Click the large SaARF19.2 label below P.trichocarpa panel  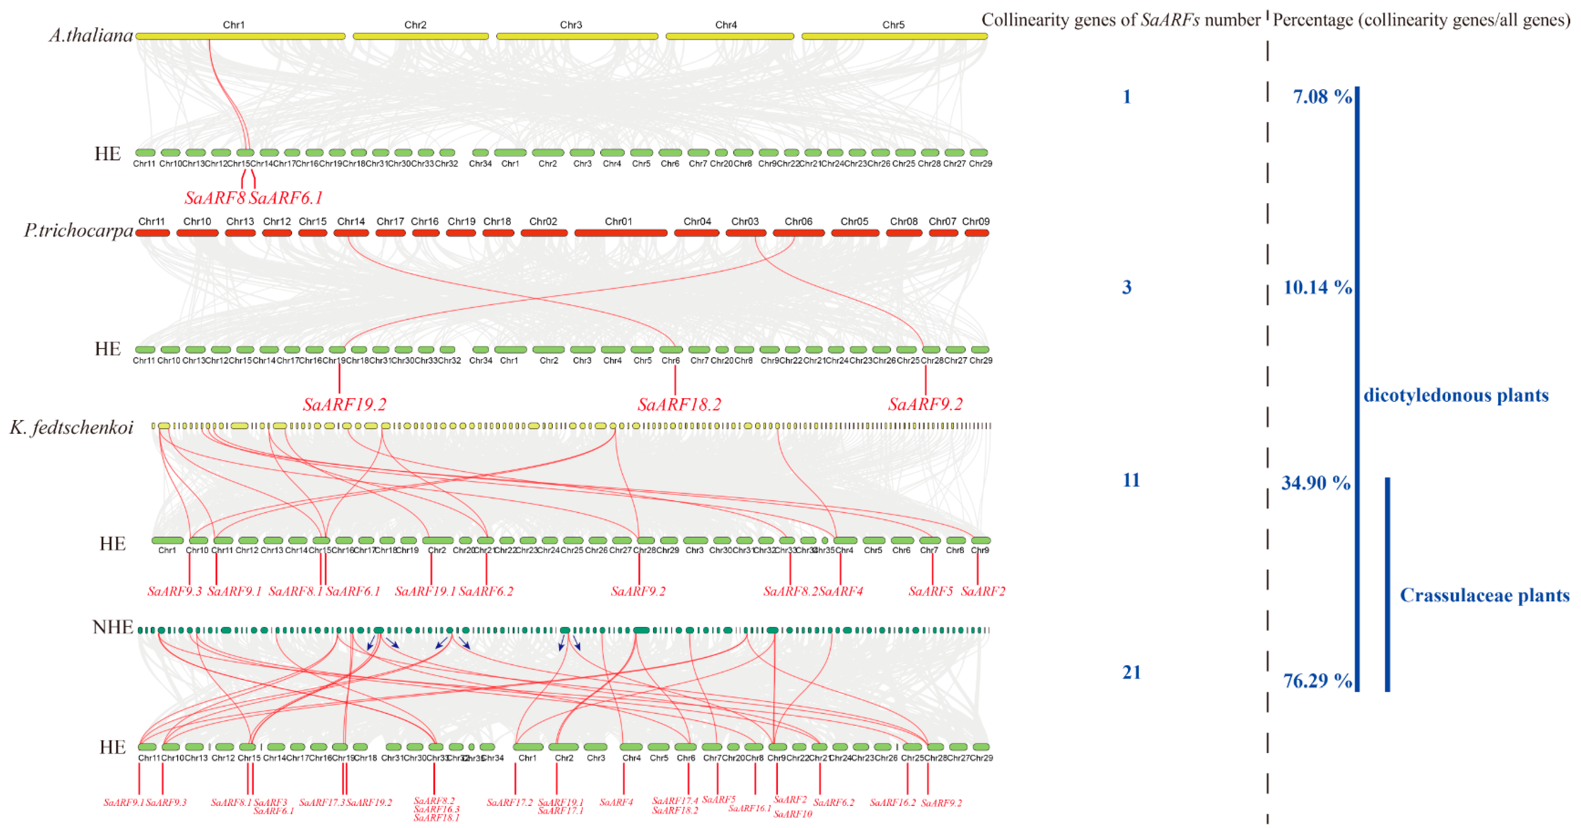[x=344, y=405]
